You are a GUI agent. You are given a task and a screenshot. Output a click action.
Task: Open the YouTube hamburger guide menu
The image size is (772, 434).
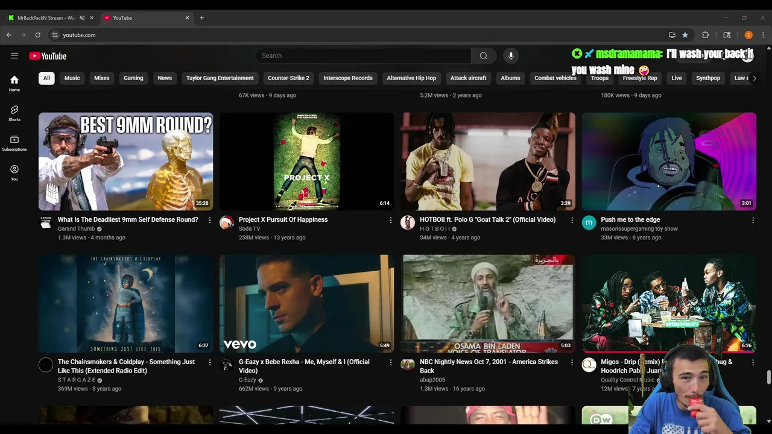click(x=14, y=55)
